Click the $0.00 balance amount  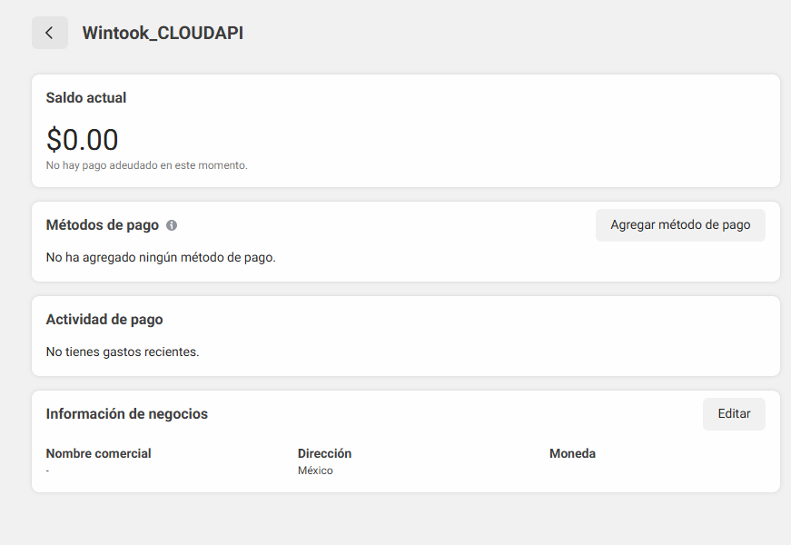(x=83, y=140)
